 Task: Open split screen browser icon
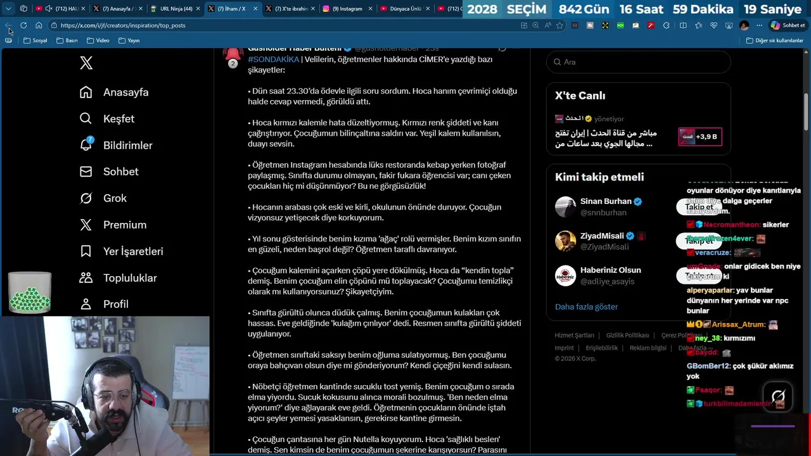(683, 25)
